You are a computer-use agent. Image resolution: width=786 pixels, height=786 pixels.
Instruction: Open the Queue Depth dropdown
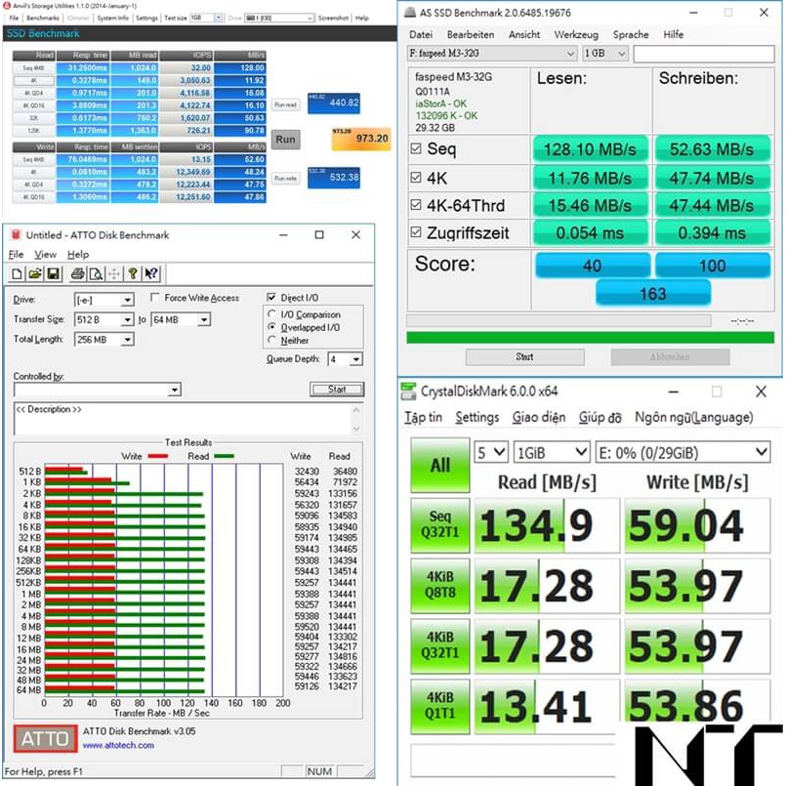click(354, 359)
